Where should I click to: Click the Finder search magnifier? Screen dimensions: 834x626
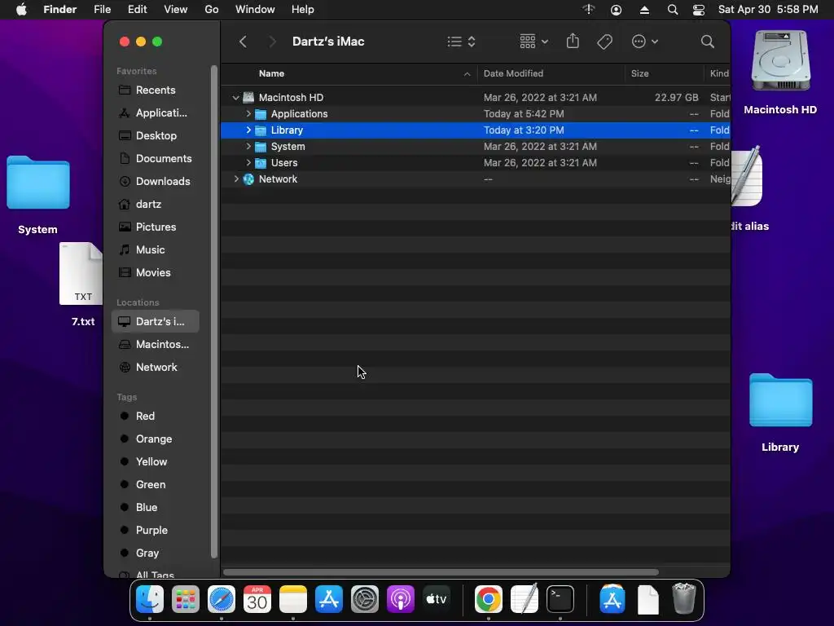pyautogui.click(x=708, y=42)
